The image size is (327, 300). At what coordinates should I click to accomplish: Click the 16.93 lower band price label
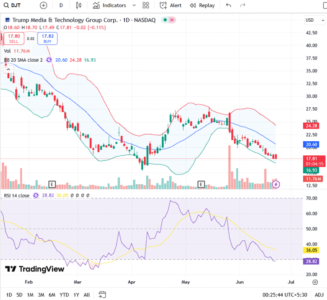pos(311,170)
